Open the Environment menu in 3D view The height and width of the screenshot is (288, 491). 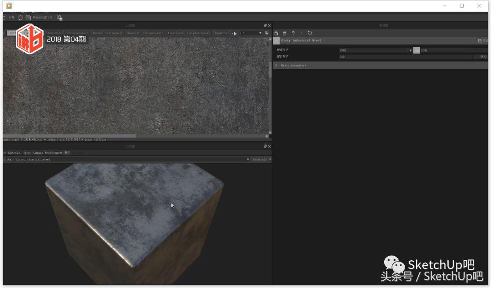[x=53, y=153]
